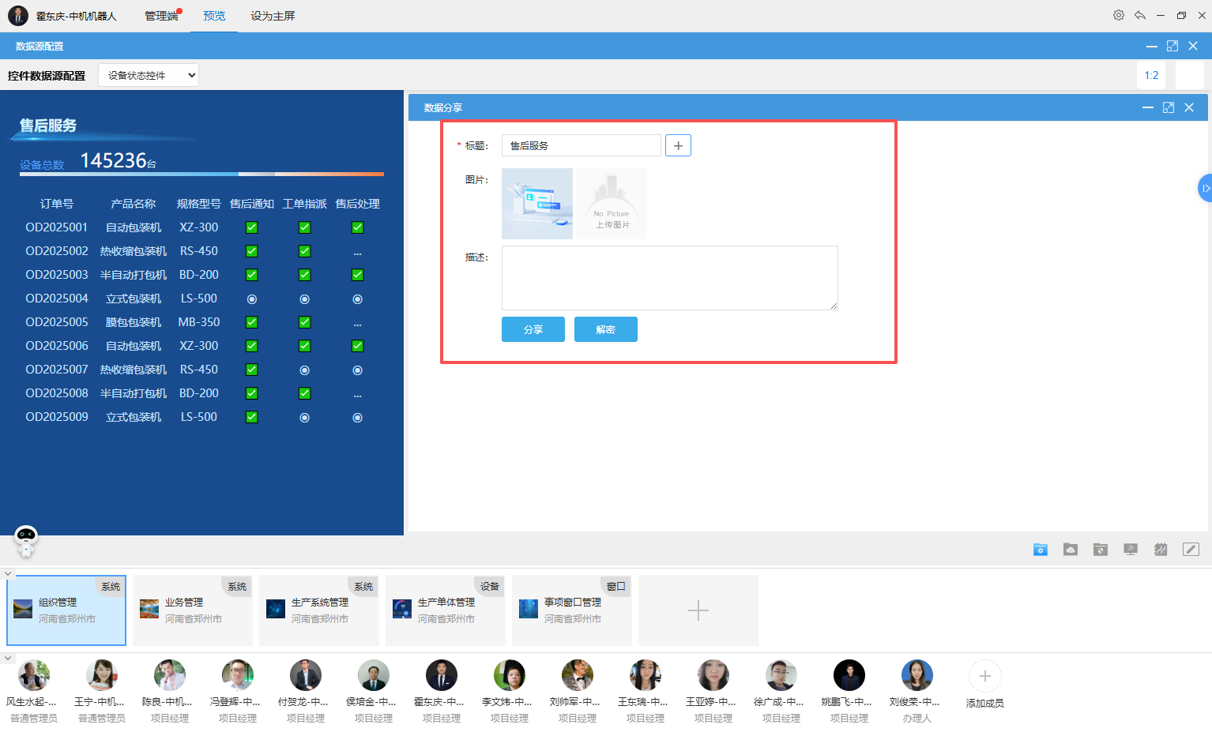The image size is (1212, 736).
Task: Click the circuit chip icon
Action: pos(1160,550)
